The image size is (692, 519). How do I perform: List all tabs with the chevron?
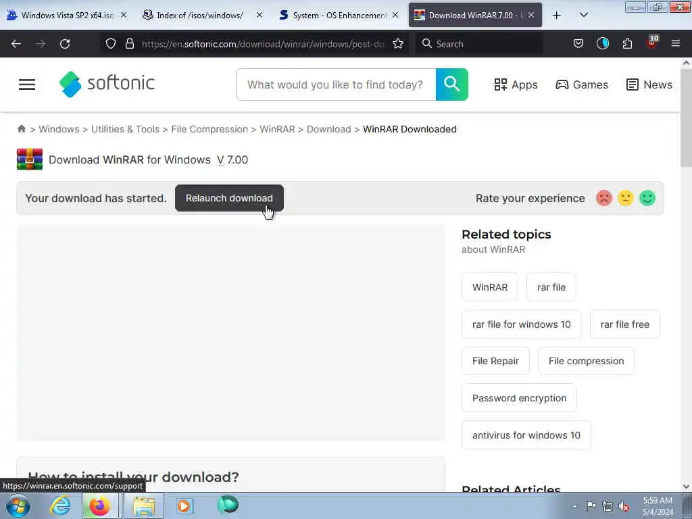click(583, 15)
